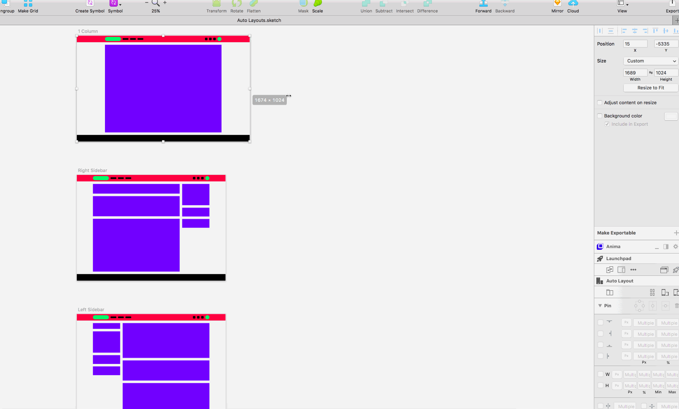
Task: Zoom in with the plus button
Action: 165,3
